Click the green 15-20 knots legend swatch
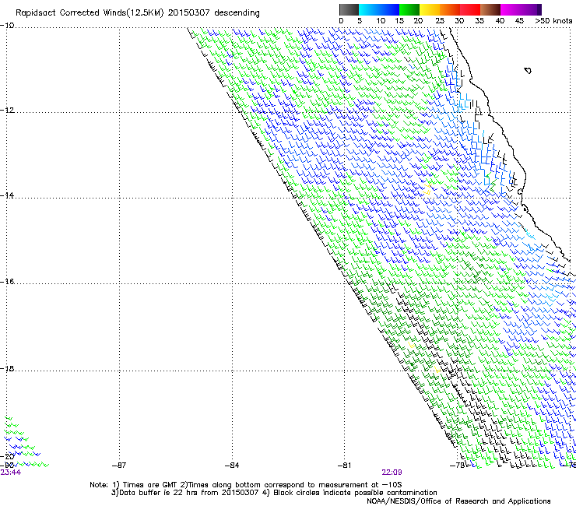576x506 pixels. pyautogui.click(x=409, y=9)
